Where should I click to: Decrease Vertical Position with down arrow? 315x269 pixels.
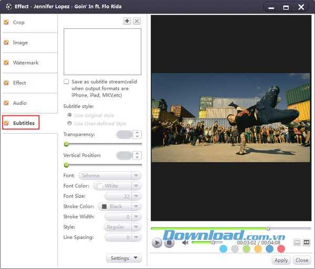[x=137, y=157]
